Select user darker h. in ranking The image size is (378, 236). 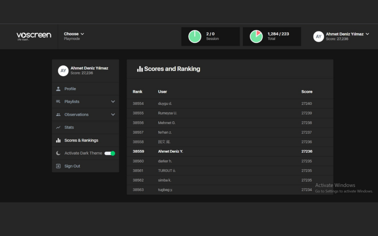point(165,161)
